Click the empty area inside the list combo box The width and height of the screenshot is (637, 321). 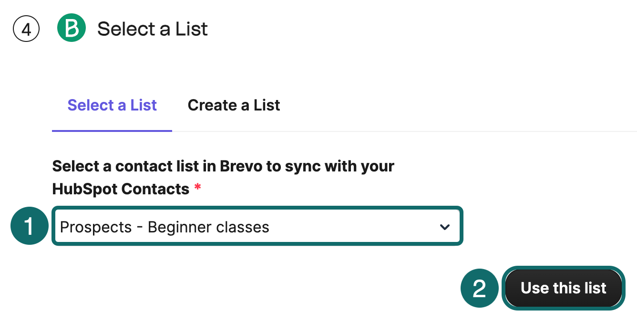[353, 227]
